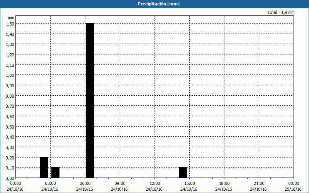309x193 pixels.
Task: Click the 18:00 time label
Action: [x=224, y=184]
